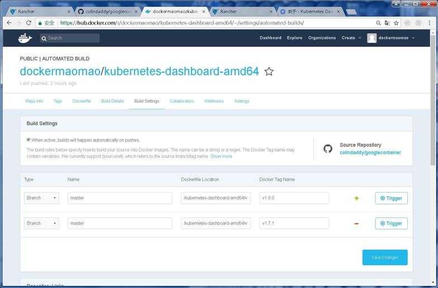Close the first Rancher tab
The width and height of the screenshot is (438, 288).
[69, 11]
